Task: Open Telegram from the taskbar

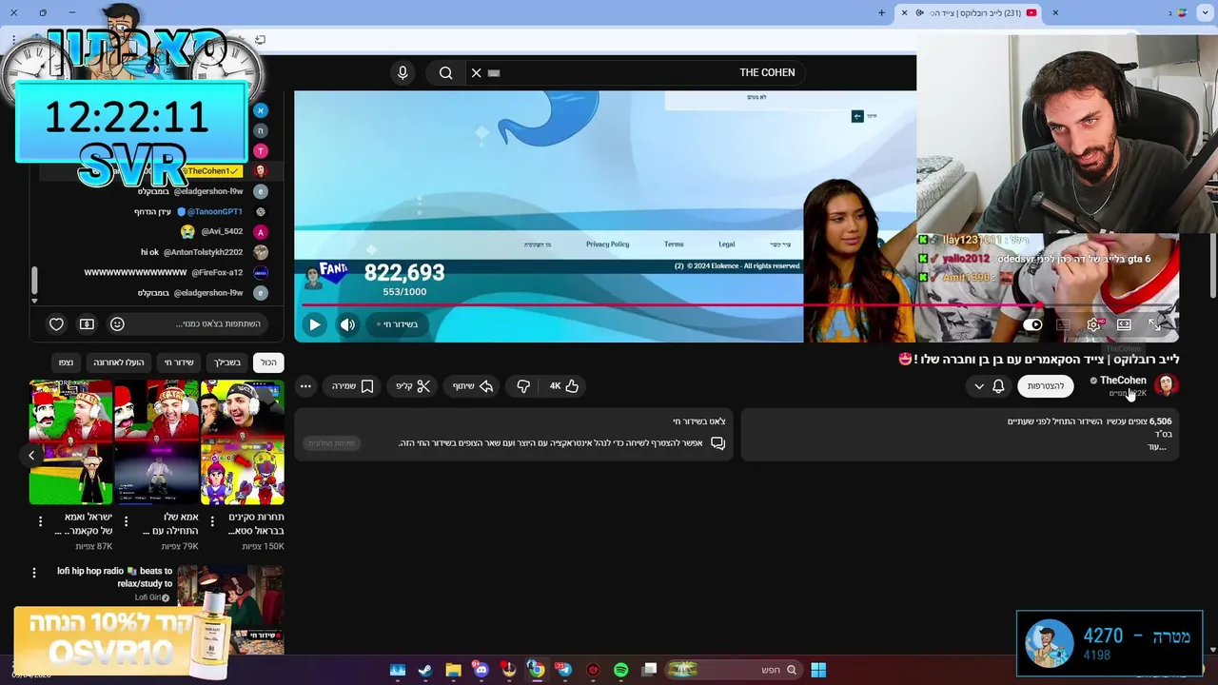Action: tap(564, 670)
